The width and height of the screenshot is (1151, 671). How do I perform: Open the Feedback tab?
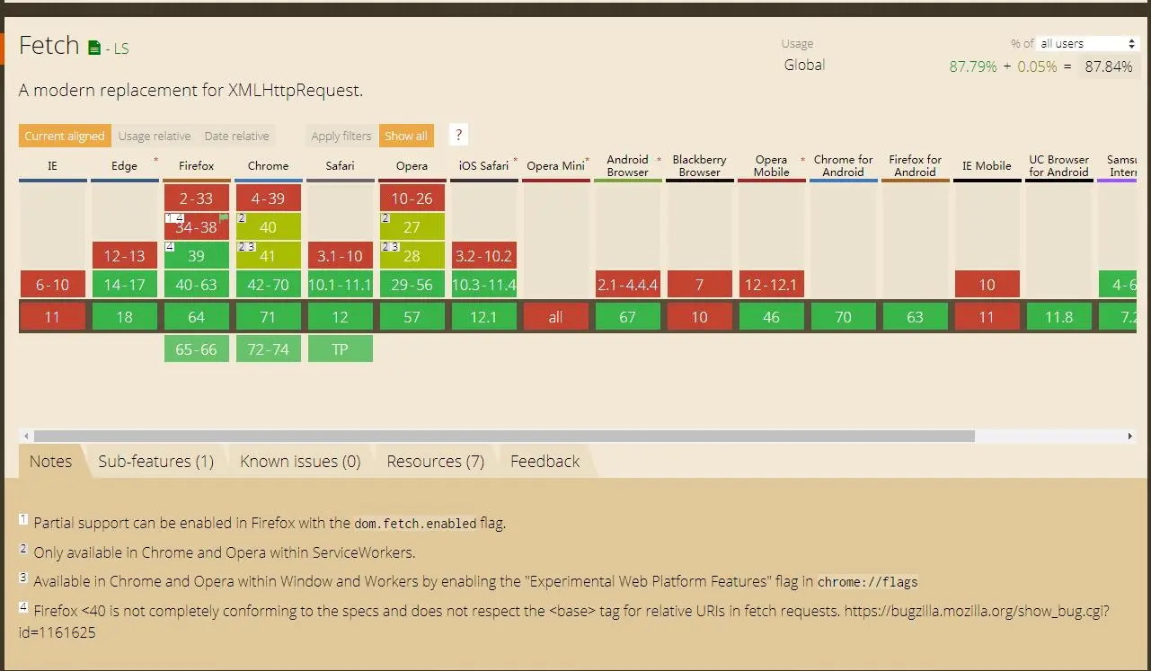click(x=545, y=462)
